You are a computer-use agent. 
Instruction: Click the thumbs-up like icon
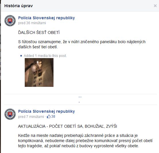(x=49, y=116)
